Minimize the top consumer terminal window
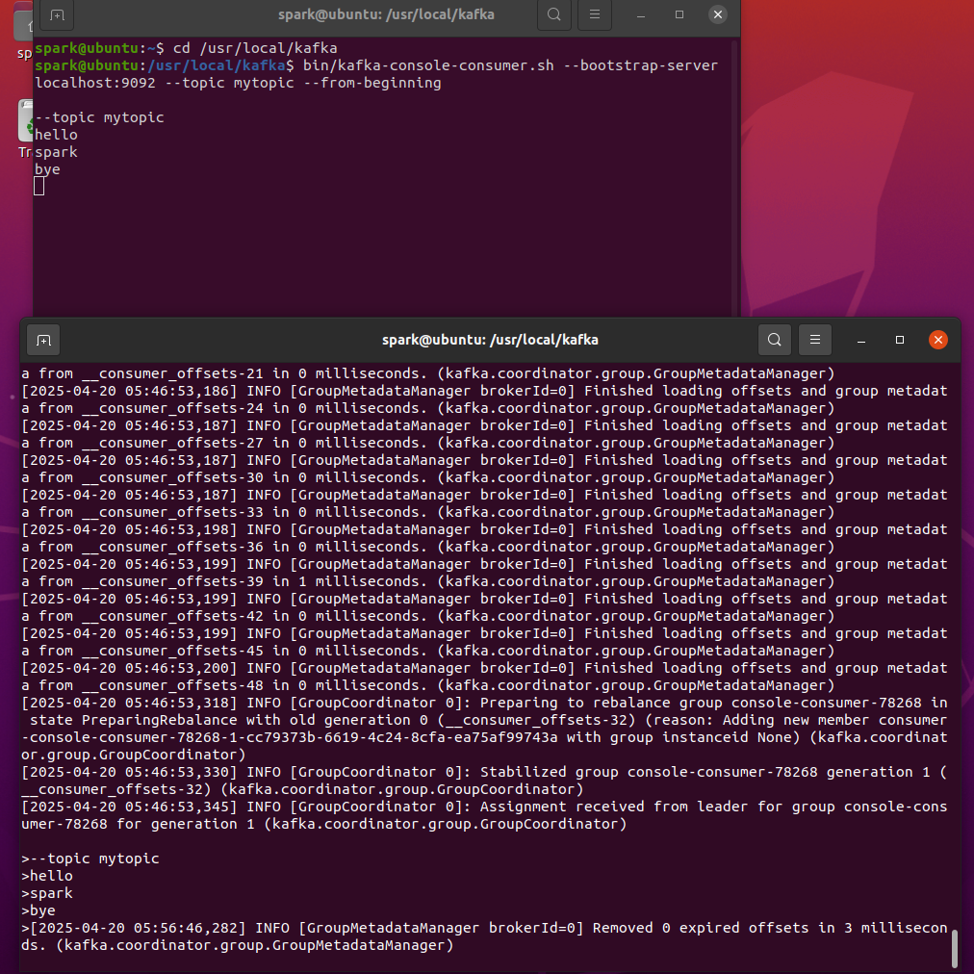The image size is (974, 974). tap(641, 15)
